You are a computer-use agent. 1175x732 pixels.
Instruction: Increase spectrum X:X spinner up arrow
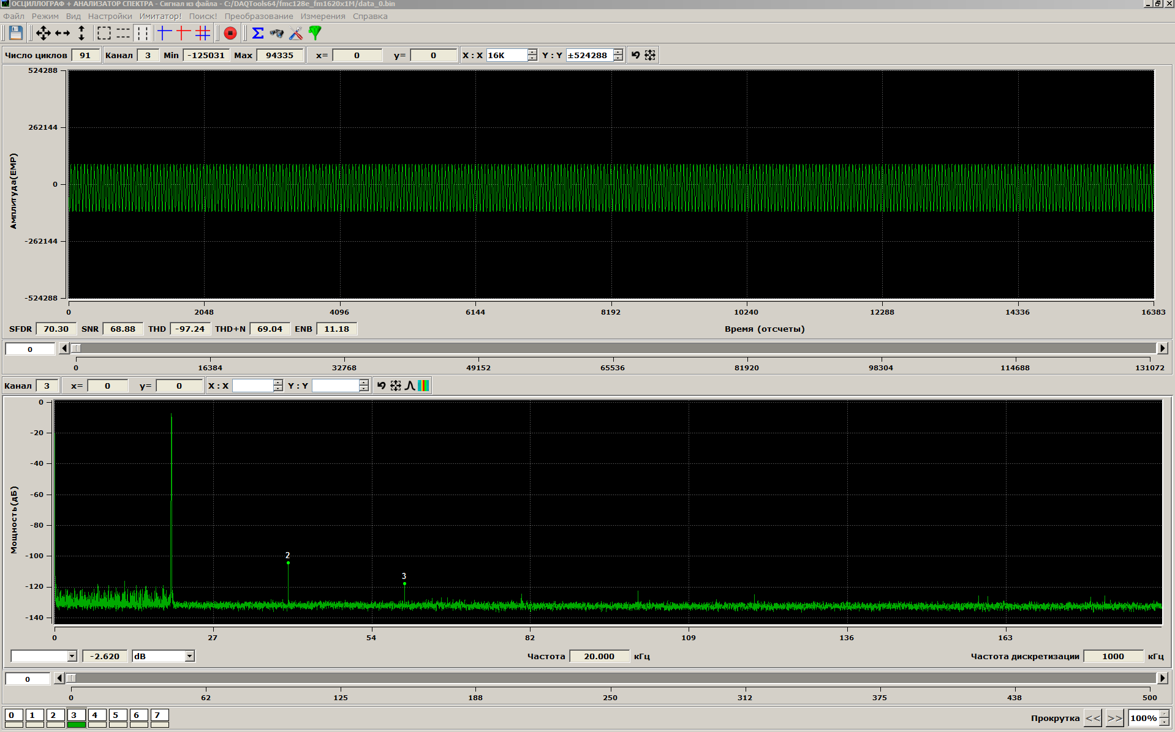[278, 383]
